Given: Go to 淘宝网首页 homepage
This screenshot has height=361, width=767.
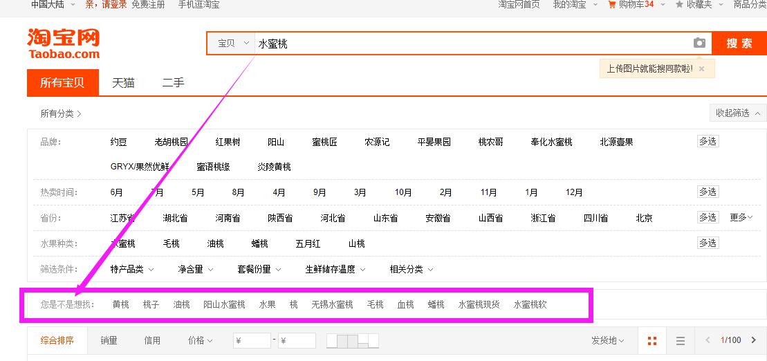Looking at the screenshot, I should pos(519,4).
